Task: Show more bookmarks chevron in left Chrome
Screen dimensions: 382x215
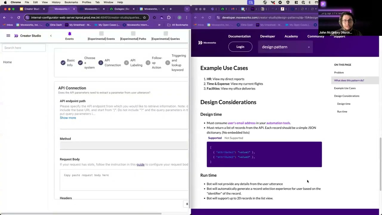Action: [x=159, y=25]
